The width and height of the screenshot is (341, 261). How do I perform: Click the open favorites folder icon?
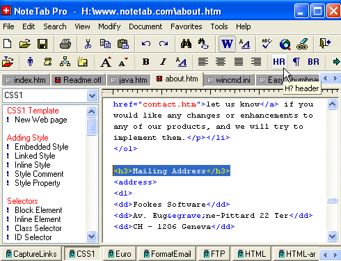coord(8,62)
